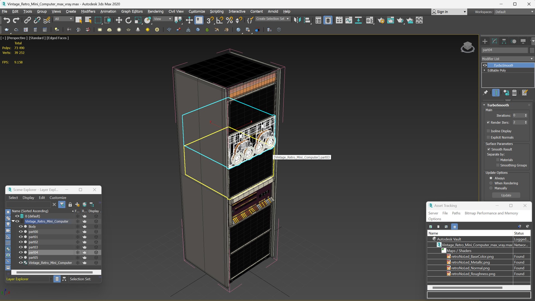The image size is (535, 301).
Task: Click the object name field part04
Action: (505, 50)
